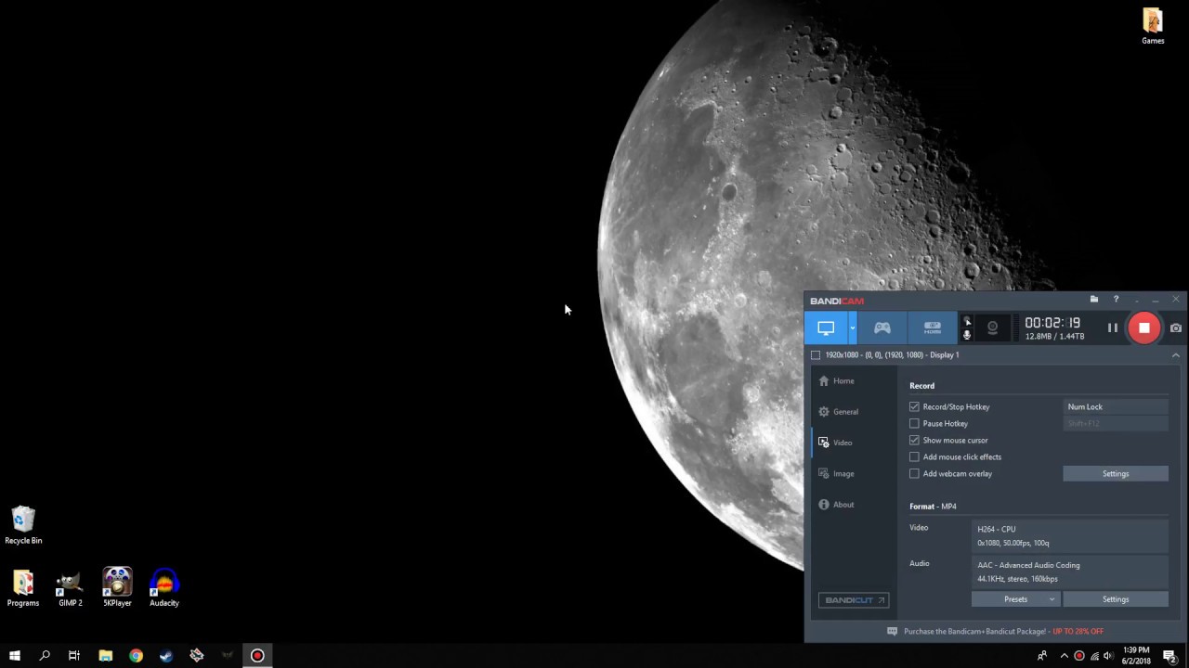Toggle the webcam overlay icon in toolbar
Viewport: 1189px width, 668px height.
pyautogui.click(x=992, y=328)
